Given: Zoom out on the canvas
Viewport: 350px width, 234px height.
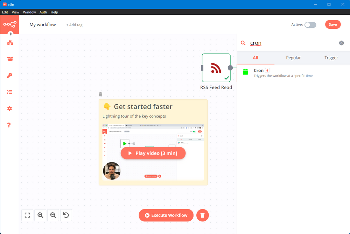Looking at the screenshot, I should [53, 215].
